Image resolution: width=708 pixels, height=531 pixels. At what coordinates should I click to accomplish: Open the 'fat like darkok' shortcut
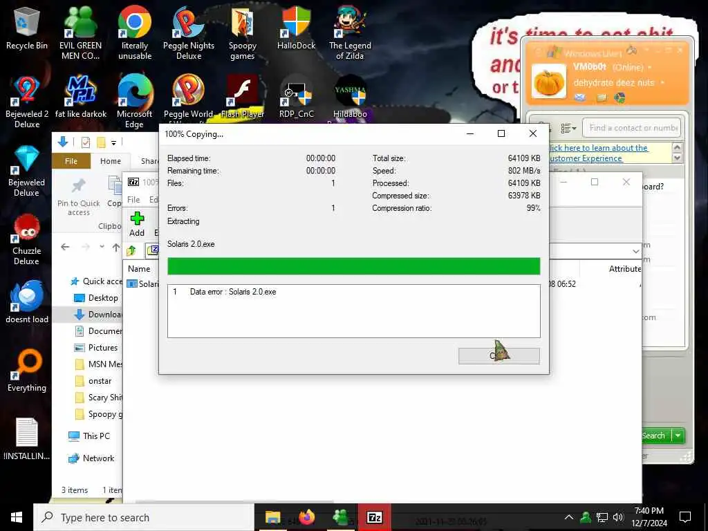80,97
